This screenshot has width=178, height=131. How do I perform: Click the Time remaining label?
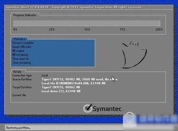pos(22,63)
